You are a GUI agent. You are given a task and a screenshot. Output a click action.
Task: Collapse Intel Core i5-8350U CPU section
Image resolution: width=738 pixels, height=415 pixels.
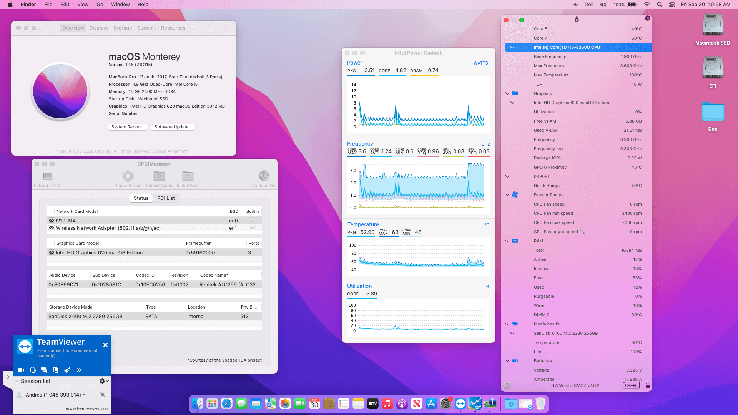click(512, 47)
